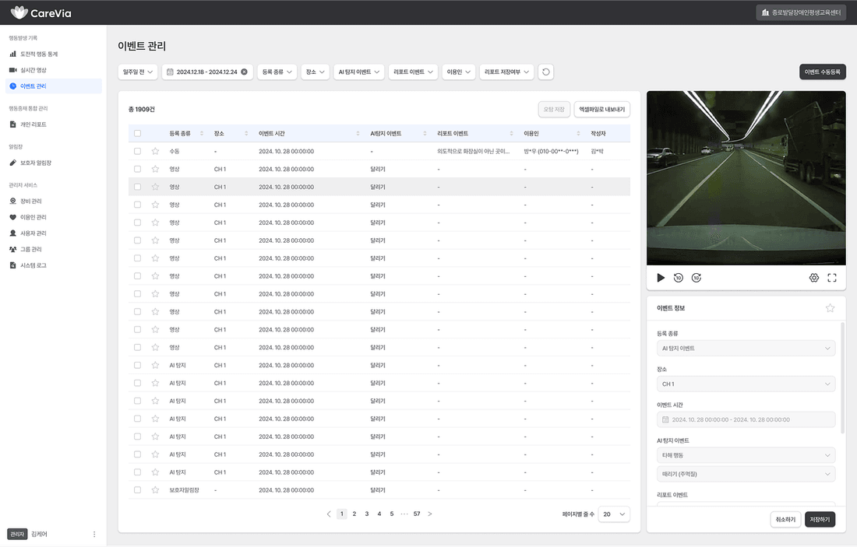
Task: Click the bar chart icon for 도전적 행동 통계
Action: point(13,54)
